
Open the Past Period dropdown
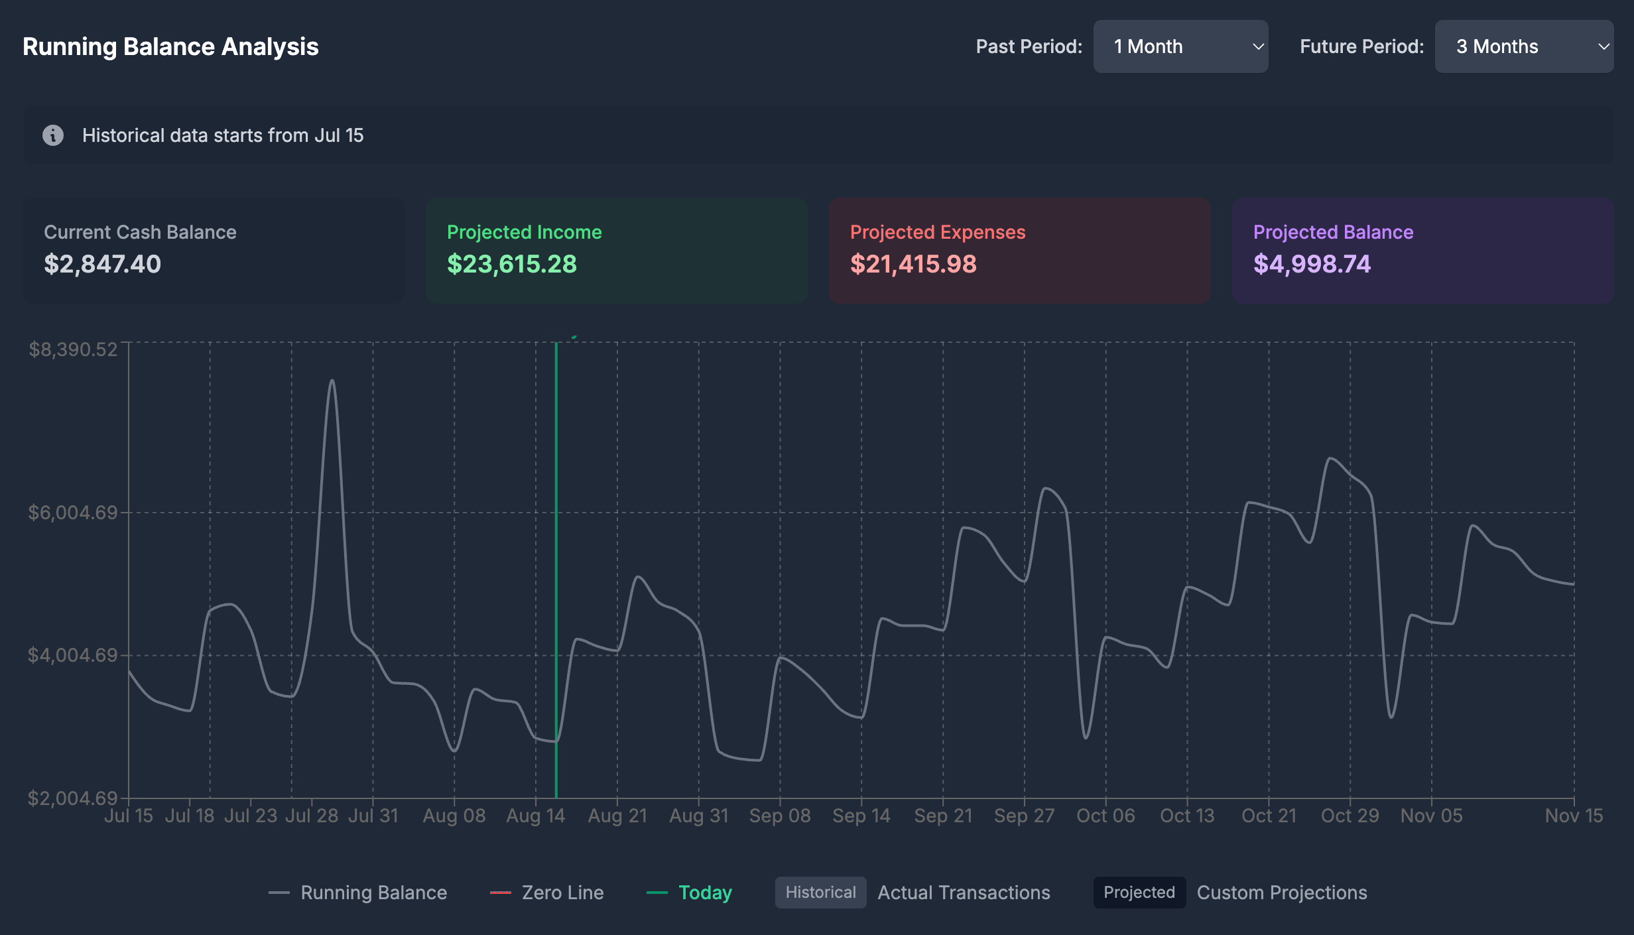coord(1180,46)
